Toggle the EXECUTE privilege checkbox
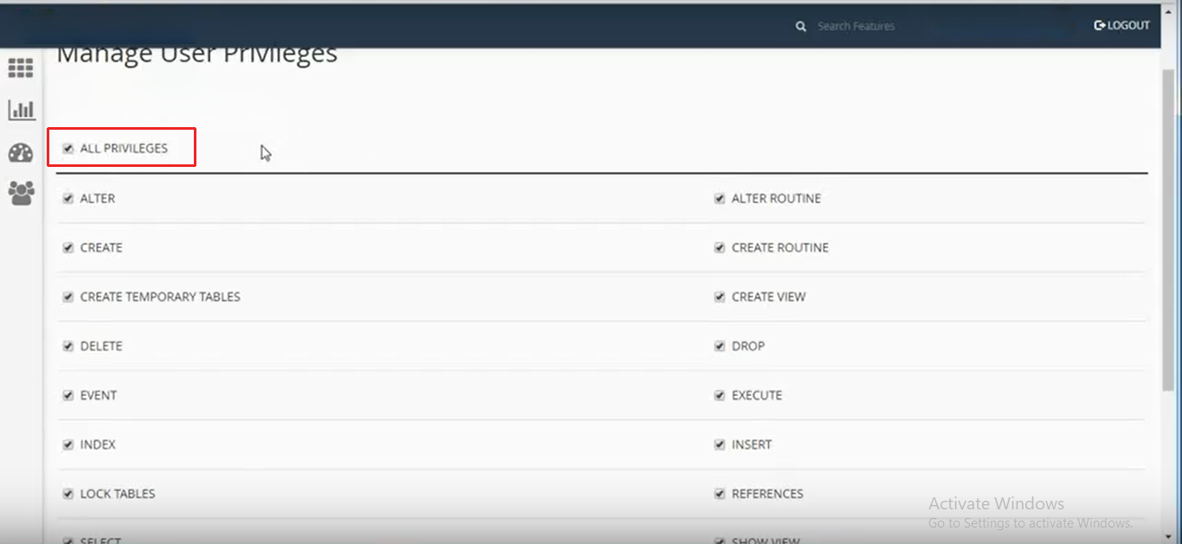 (x=719, y=396)
